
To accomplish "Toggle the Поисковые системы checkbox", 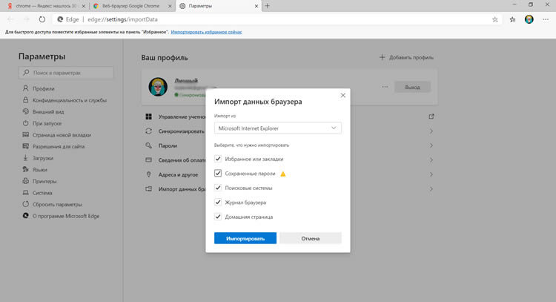I will pos(218,188).
